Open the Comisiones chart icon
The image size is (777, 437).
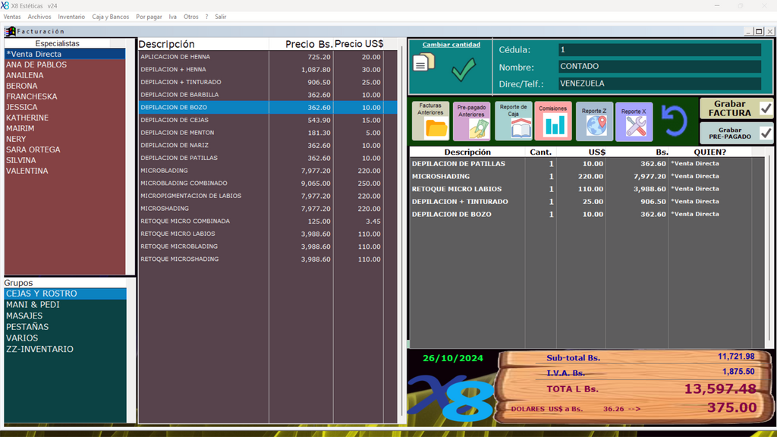pos(553,121)
